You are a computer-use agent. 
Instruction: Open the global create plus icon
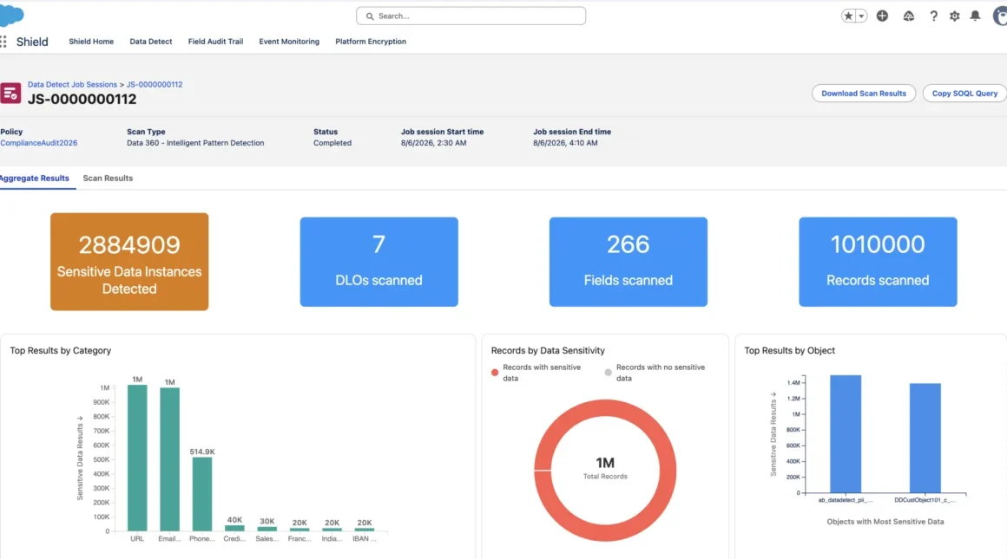click(882, 16)
